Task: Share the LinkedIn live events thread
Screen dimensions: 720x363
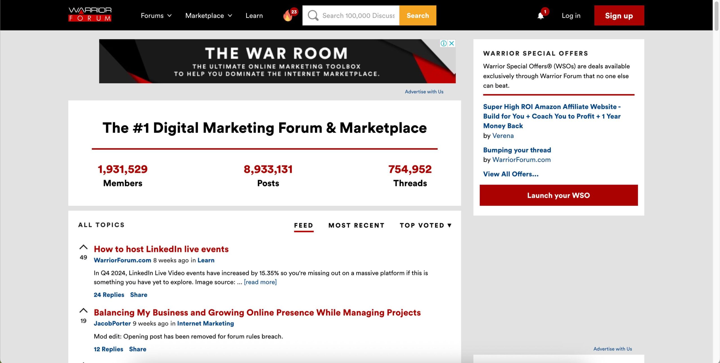Action: [139, 295]
